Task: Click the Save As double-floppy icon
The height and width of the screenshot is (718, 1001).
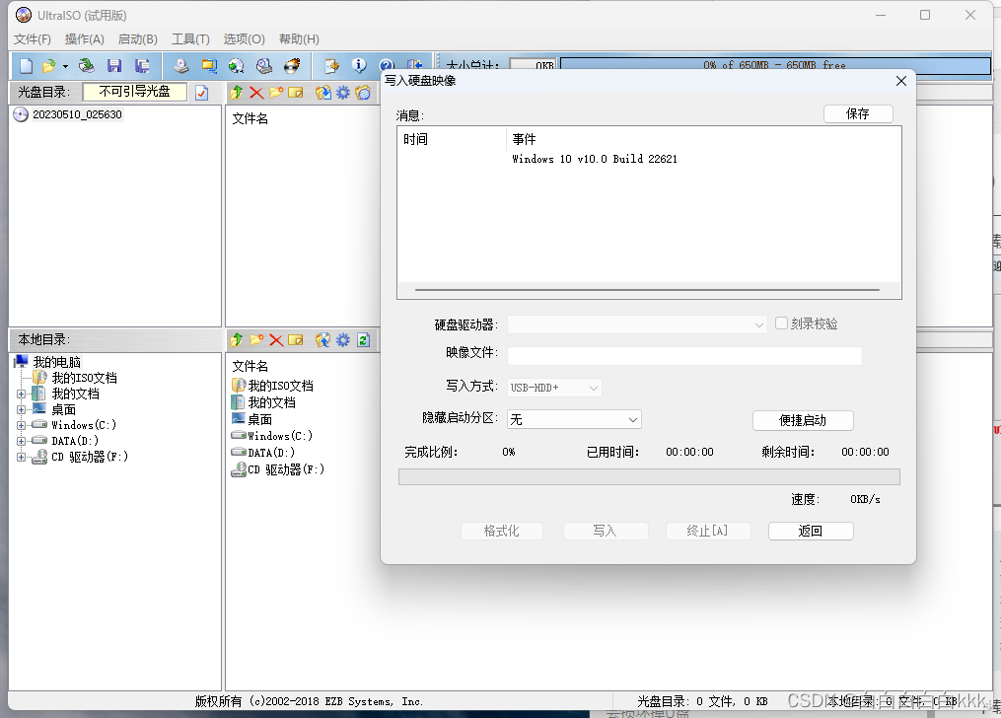Action: [x=142, y=66]
